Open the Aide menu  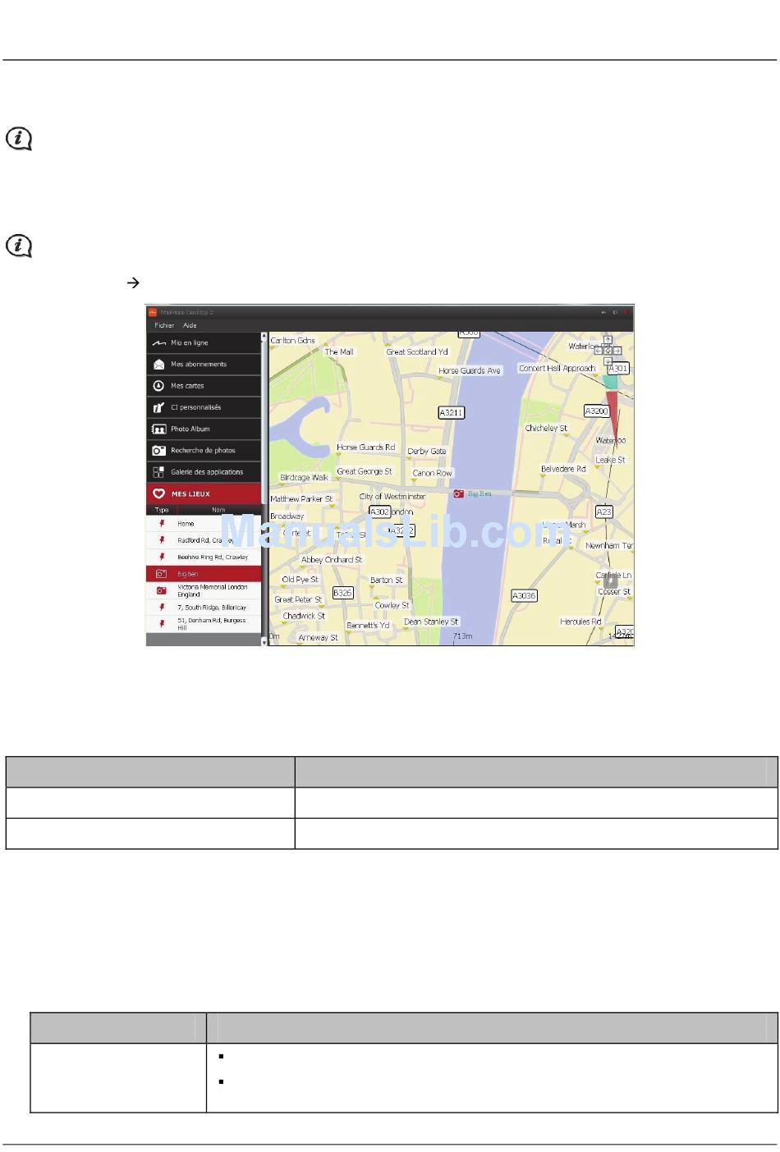coord(190,325)
